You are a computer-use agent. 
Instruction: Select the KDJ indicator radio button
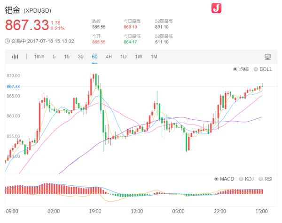pyautogui.click(x=241, y=179)
